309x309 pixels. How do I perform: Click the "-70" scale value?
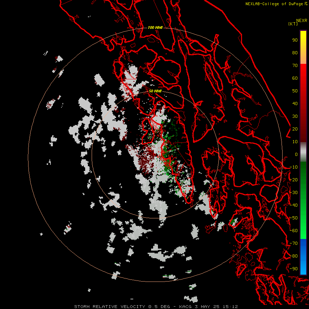[294, 243]
